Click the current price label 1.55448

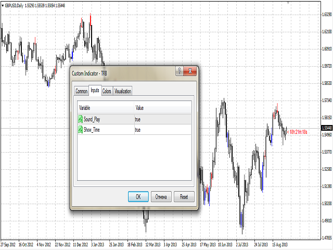click(x=327, y=128)
